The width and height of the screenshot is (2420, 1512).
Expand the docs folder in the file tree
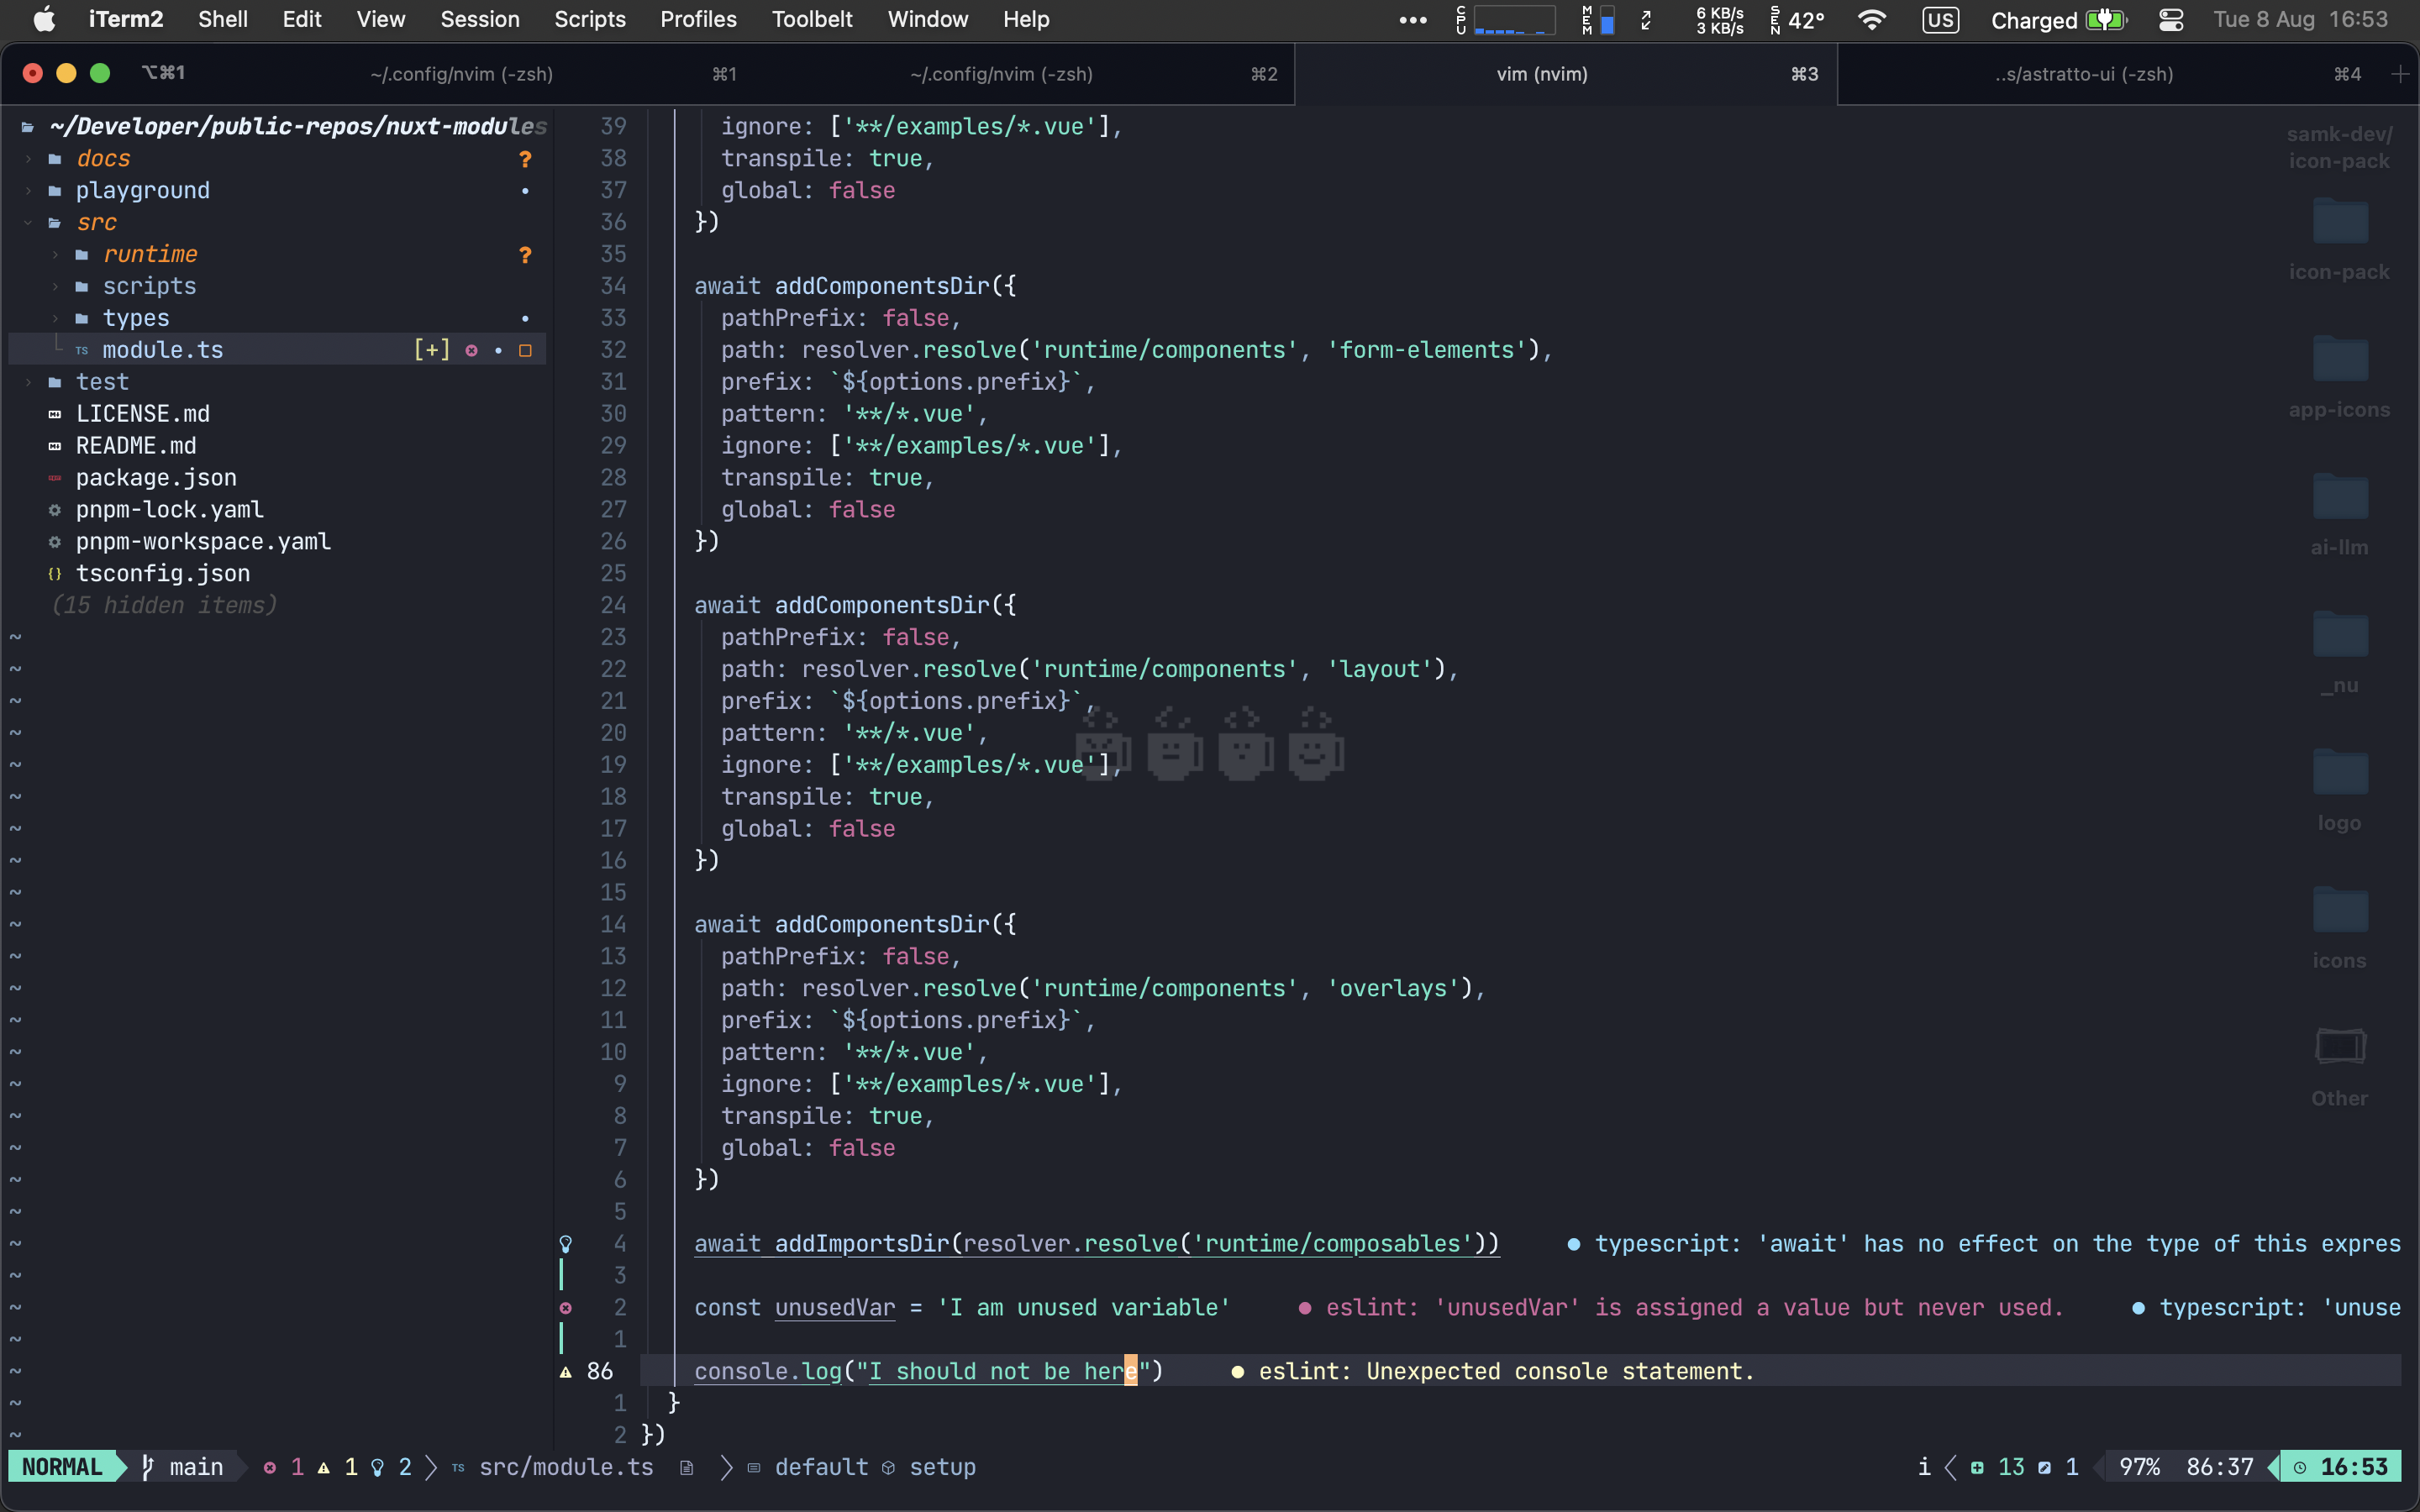point(103,158)
